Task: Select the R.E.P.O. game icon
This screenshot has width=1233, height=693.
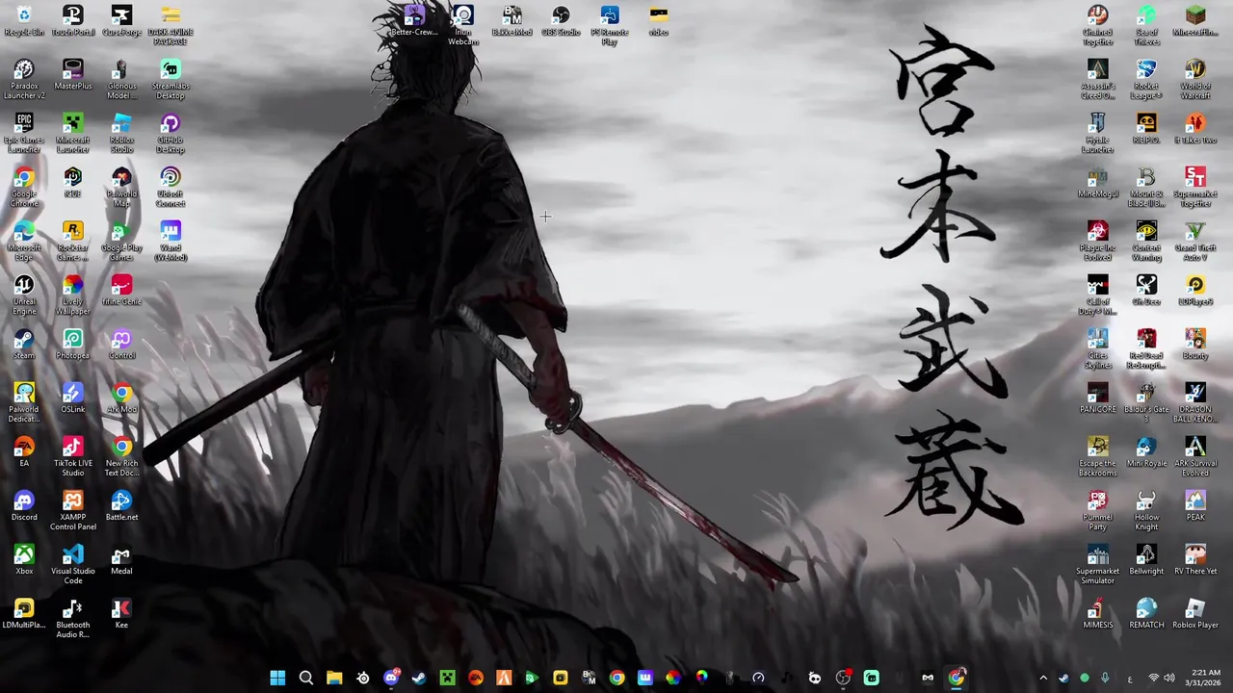Action: 1146,128
